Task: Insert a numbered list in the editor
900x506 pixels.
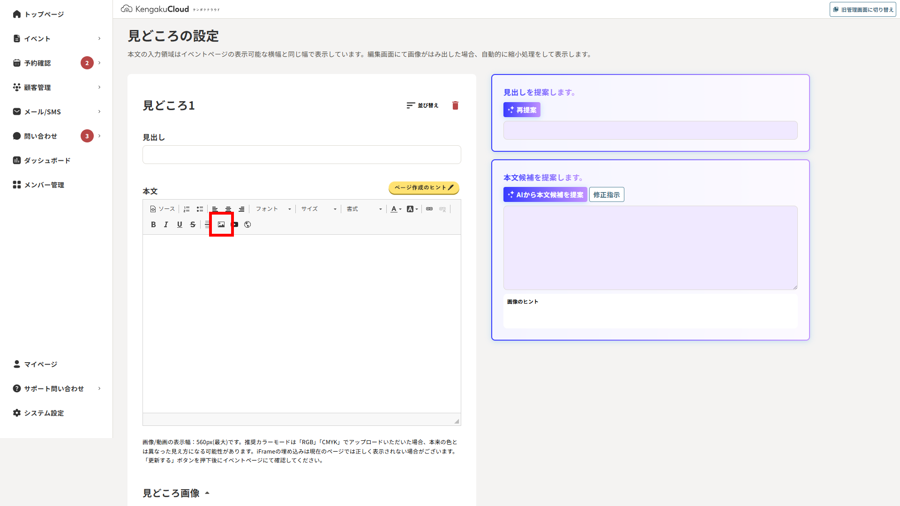Action: (x=187, y=209)
